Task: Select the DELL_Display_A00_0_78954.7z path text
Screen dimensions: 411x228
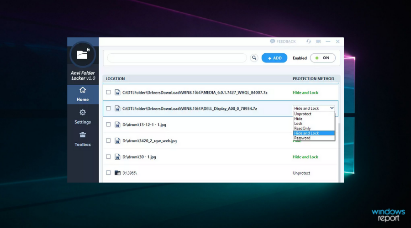Action: 190,109
